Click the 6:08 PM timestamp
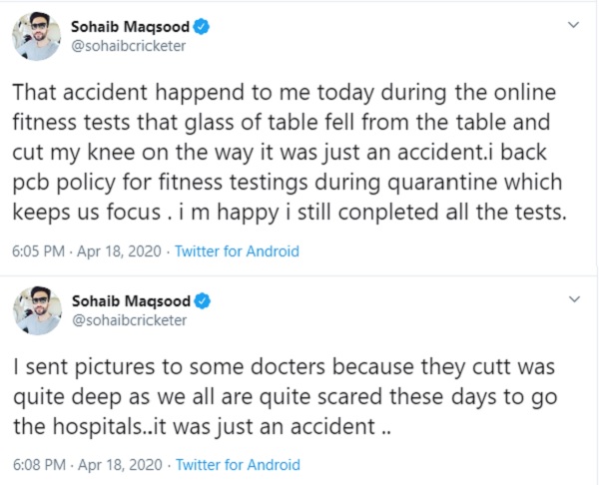The width and height of the screenshot is (599, 485). click(x=39, y=464)
